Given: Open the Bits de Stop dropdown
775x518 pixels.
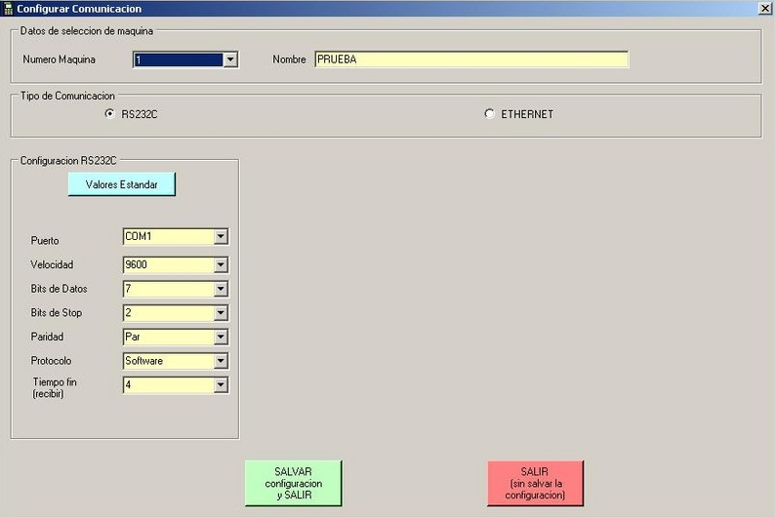Looking at the screenshot, I should (x=221, y=313).
